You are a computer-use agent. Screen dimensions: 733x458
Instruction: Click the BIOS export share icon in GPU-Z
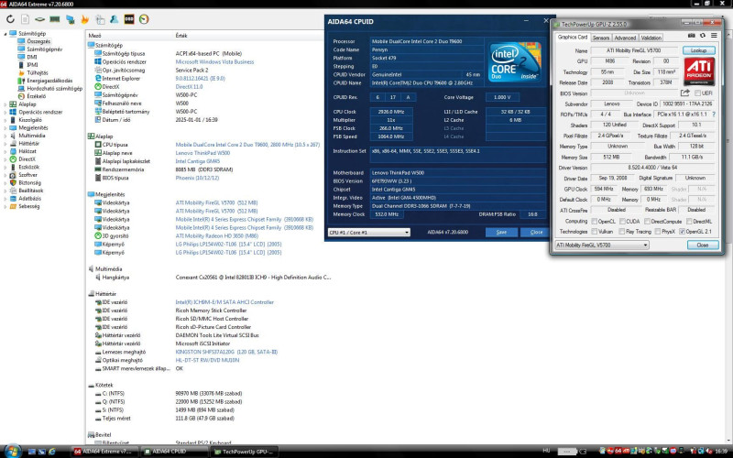coord(684,93)
